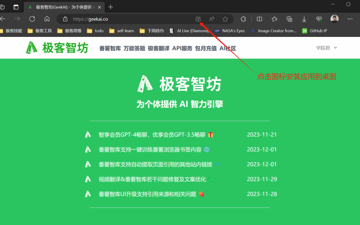Open Browser Essentials heart icon
360x225 pixels.
click(319, 19)
